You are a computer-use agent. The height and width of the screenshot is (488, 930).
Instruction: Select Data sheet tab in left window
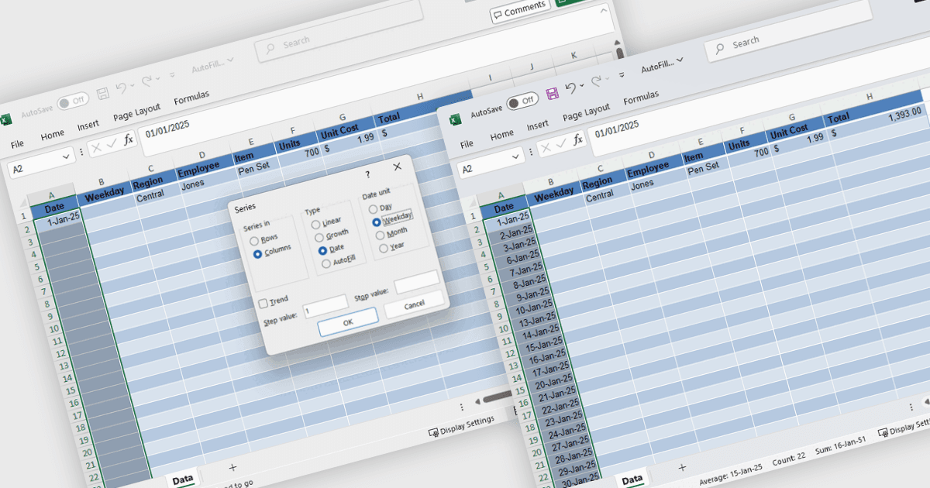[x=183, y=479]
